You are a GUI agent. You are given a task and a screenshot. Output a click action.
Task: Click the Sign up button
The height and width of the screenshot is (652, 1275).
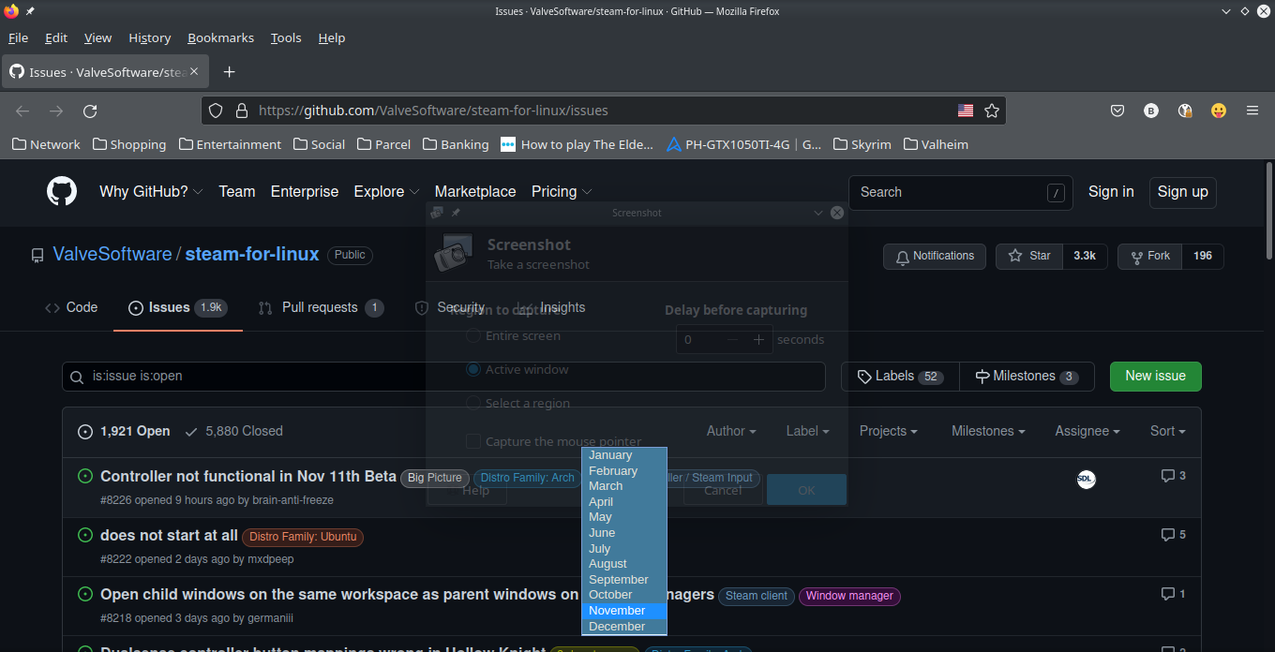(x=1182, y=191)
